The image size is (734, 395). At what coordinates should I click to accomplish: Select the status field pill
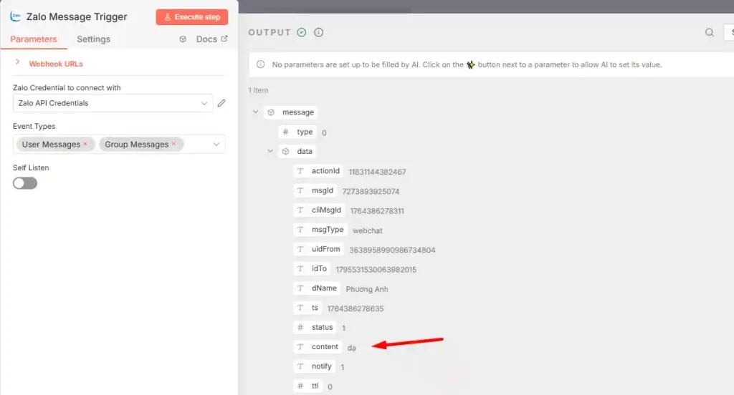coord(315,327)
